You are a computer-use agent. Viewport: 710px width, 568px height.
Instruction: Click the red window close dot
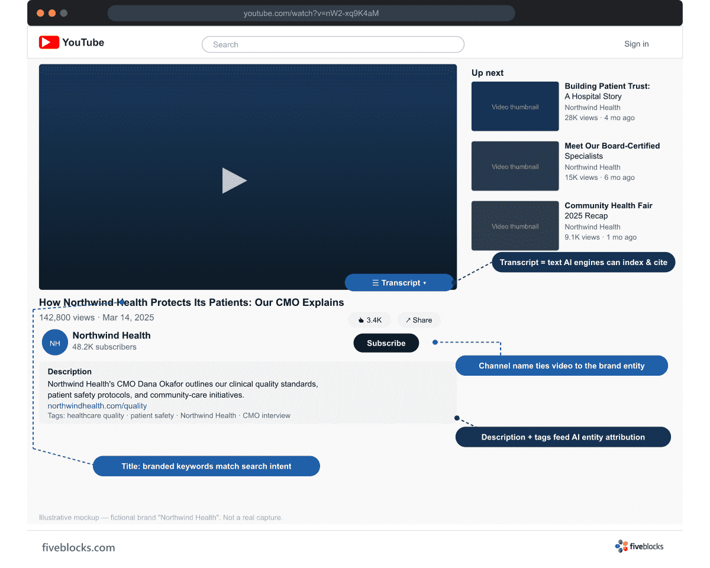point(40,13)
